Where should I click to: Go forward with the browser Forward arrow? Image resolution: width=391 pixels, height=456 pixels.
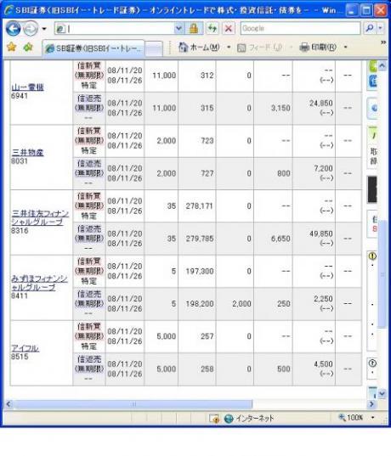(x=31, y=29)
